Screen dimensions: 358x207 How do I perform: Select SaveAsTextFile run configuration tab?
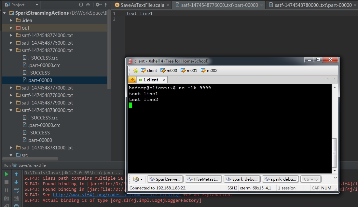point(29,165)
